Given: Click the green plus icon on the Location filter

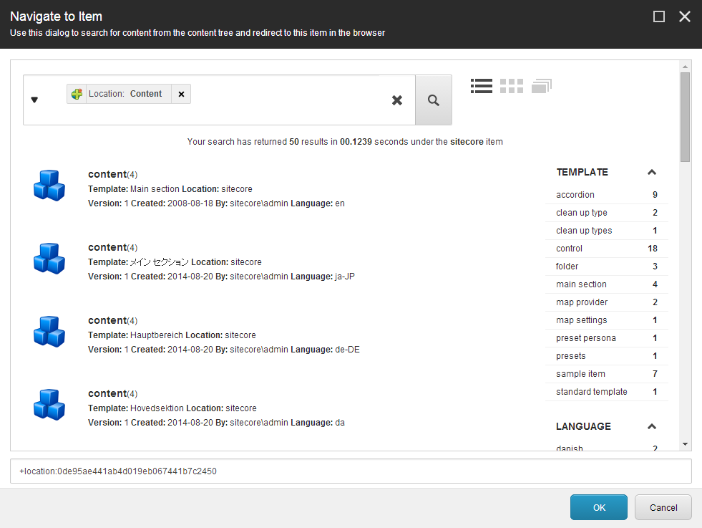Looking at the screenshot, I should pos(77,94).
